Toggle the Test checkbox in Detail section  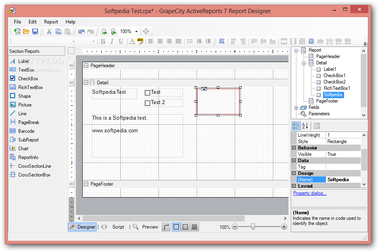(x=147, y=93)
